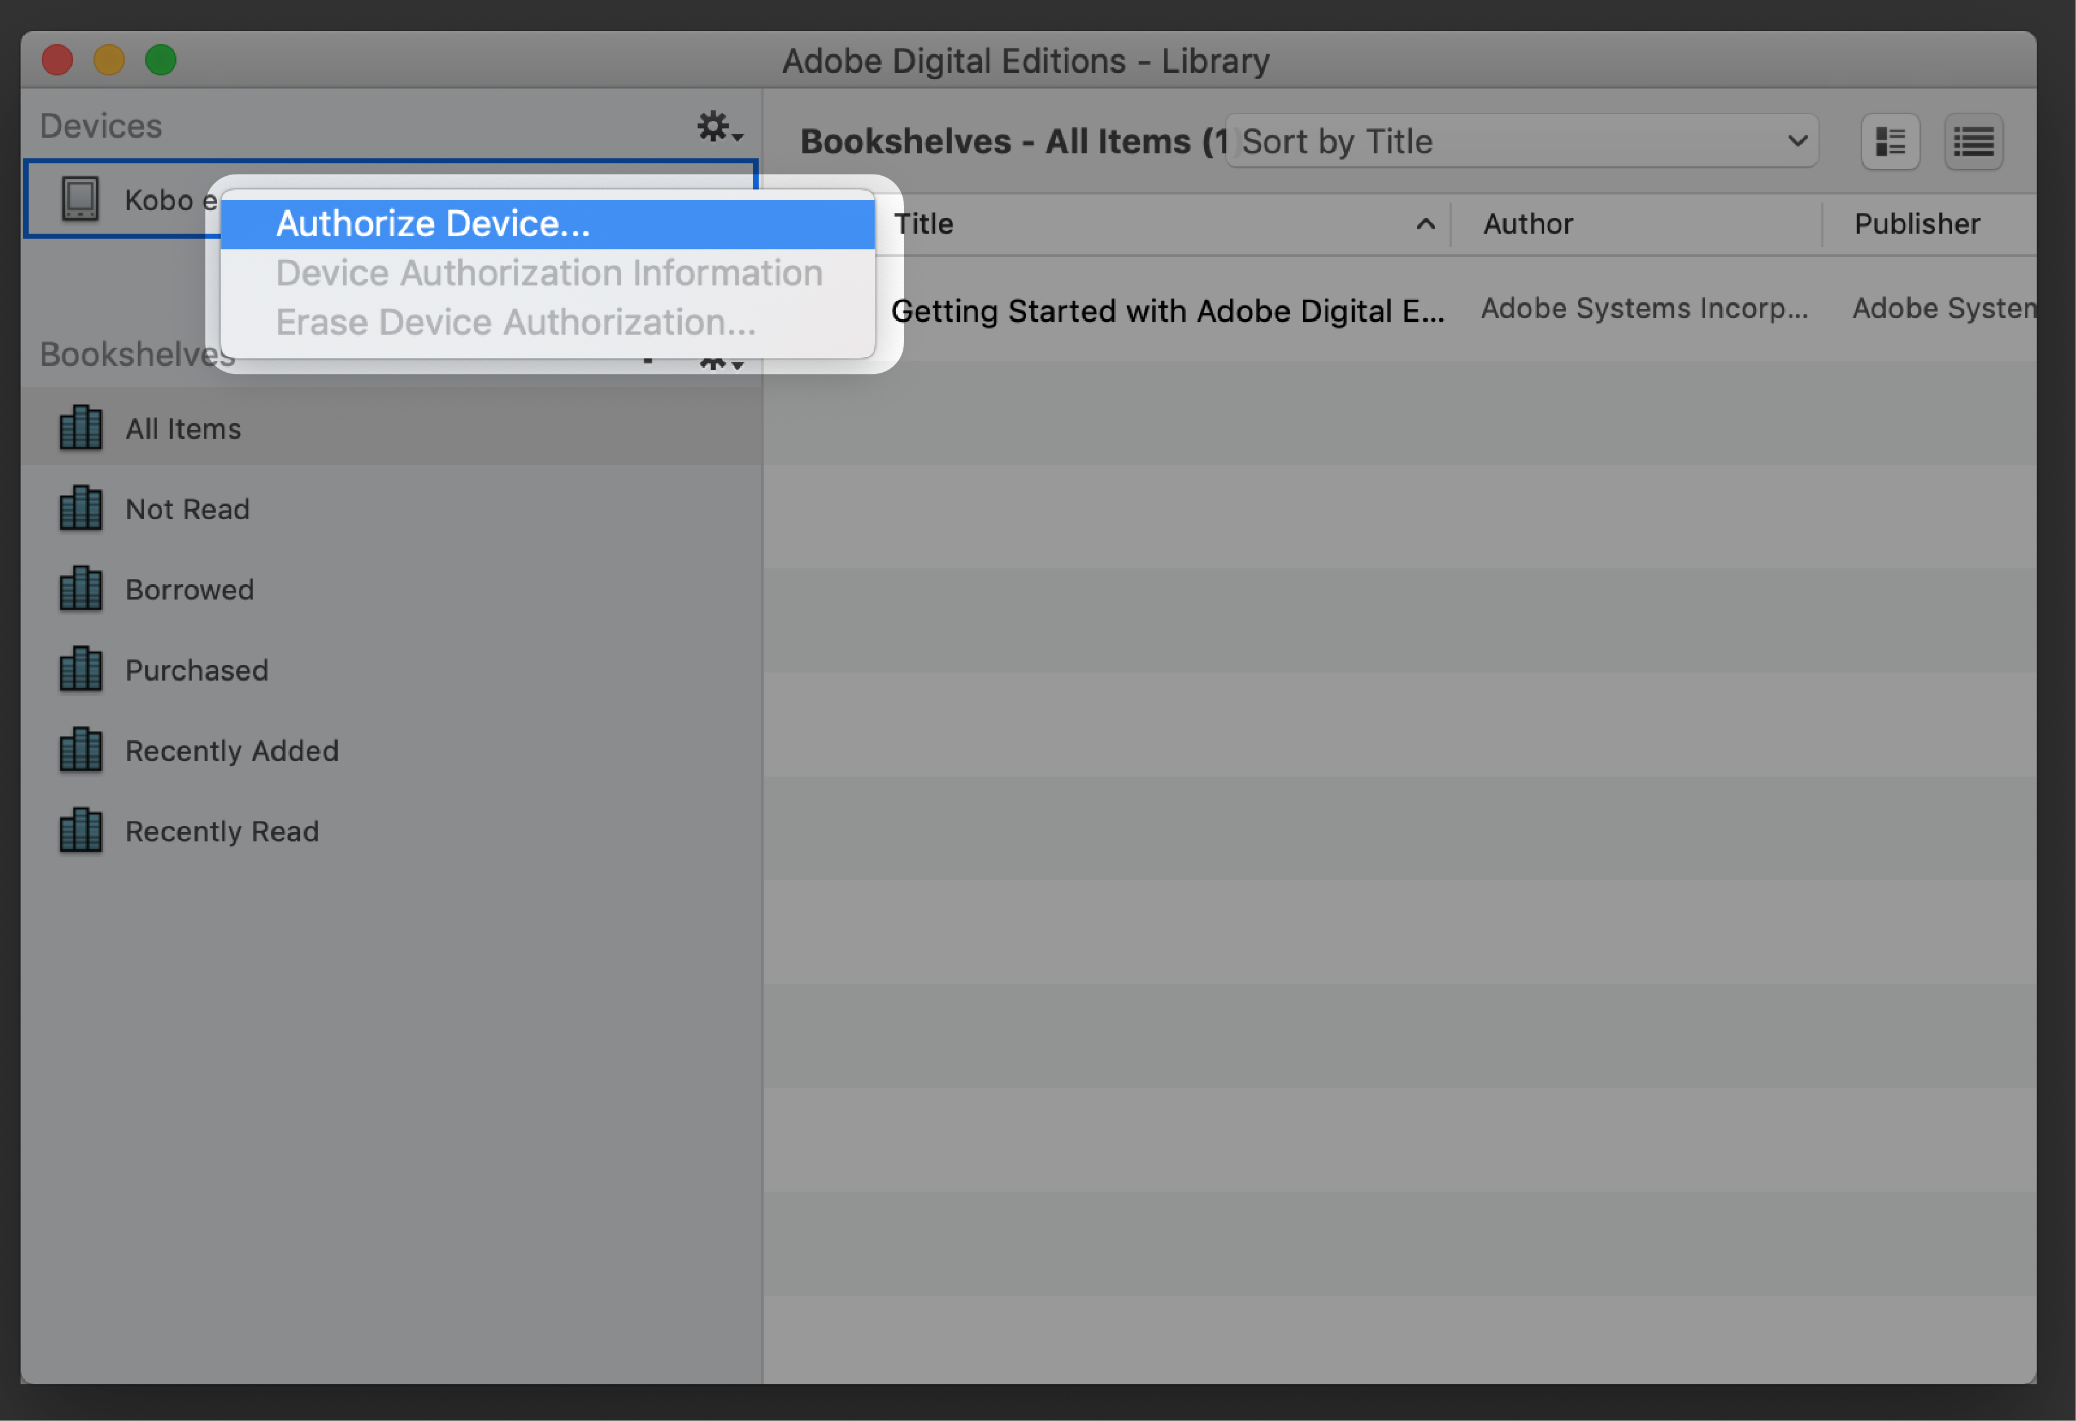Toggle the Bookshelves panel header

click(136, 355)
